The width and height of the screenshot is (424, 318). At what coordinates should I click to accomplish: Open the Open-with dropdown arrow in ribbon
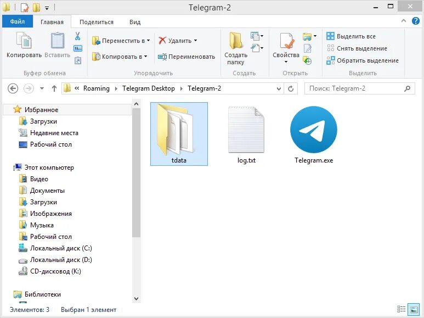(x=315, y=36)
